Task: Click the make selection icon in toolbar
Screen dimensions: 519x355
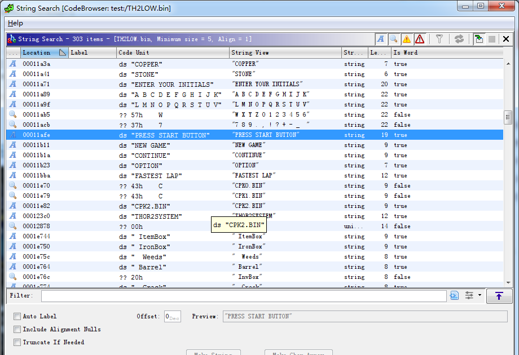Action: [478, 39]
